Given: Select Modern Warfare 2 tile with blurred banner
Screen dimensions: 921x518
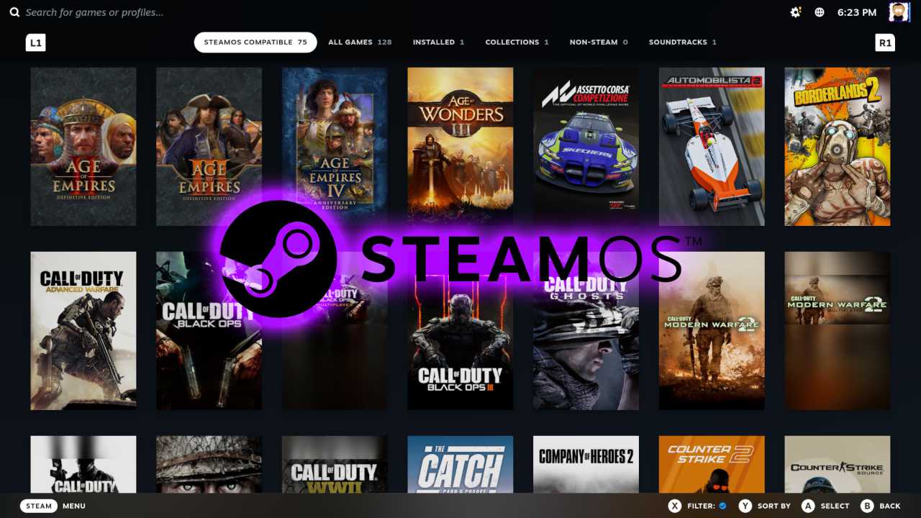Looking at the screenshot, I should pos(838,331).
